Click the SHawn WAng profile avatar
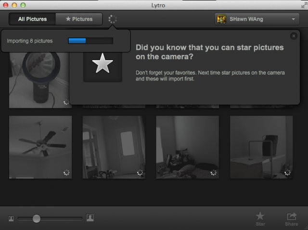308x230 pixels. (x=221, y=19)
